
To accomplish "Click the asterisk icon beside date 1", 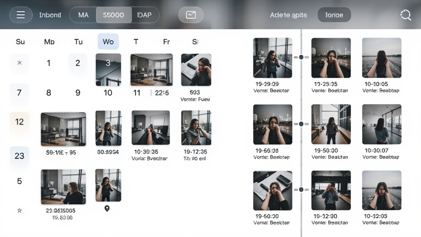I will tap(19, 63).
